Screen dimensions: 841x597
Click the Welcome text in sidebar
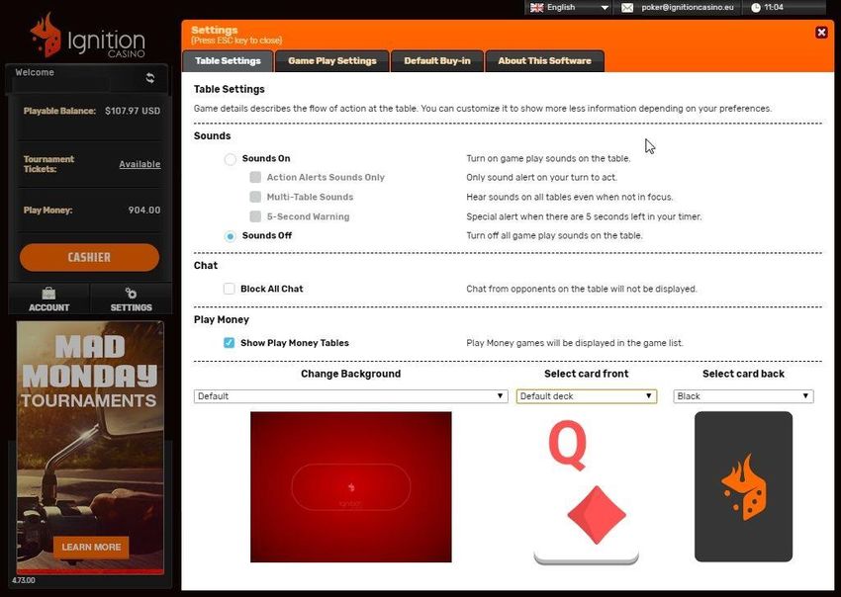coord(35,72)
